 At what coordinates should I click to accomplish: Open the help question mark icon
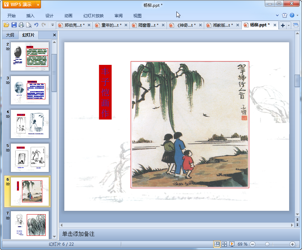(x=292, y=15)
